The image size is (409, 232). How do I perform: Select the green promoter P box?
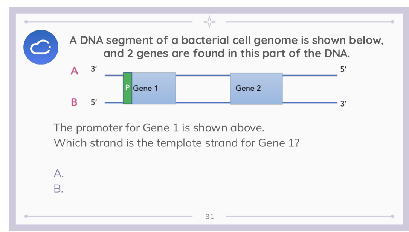click(127, 88)
